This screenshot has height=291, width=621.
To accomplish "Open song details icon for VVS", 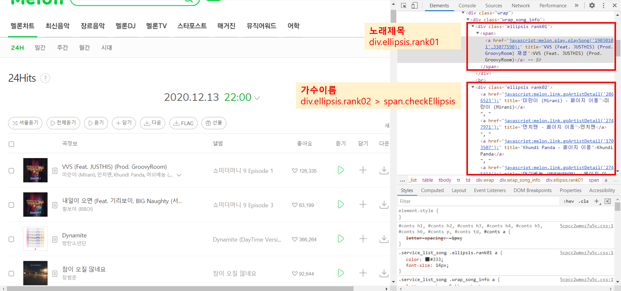I will [x=55, y=171].
